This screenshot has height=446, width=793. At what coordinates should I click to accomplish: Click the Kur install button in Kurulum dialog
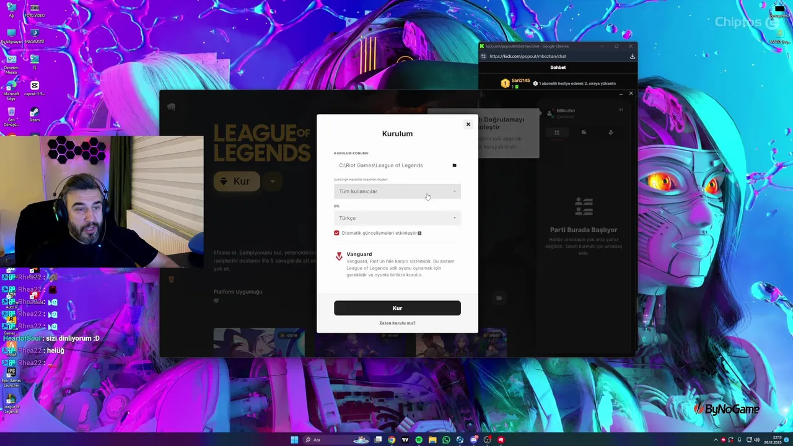[x=397, y=308]
